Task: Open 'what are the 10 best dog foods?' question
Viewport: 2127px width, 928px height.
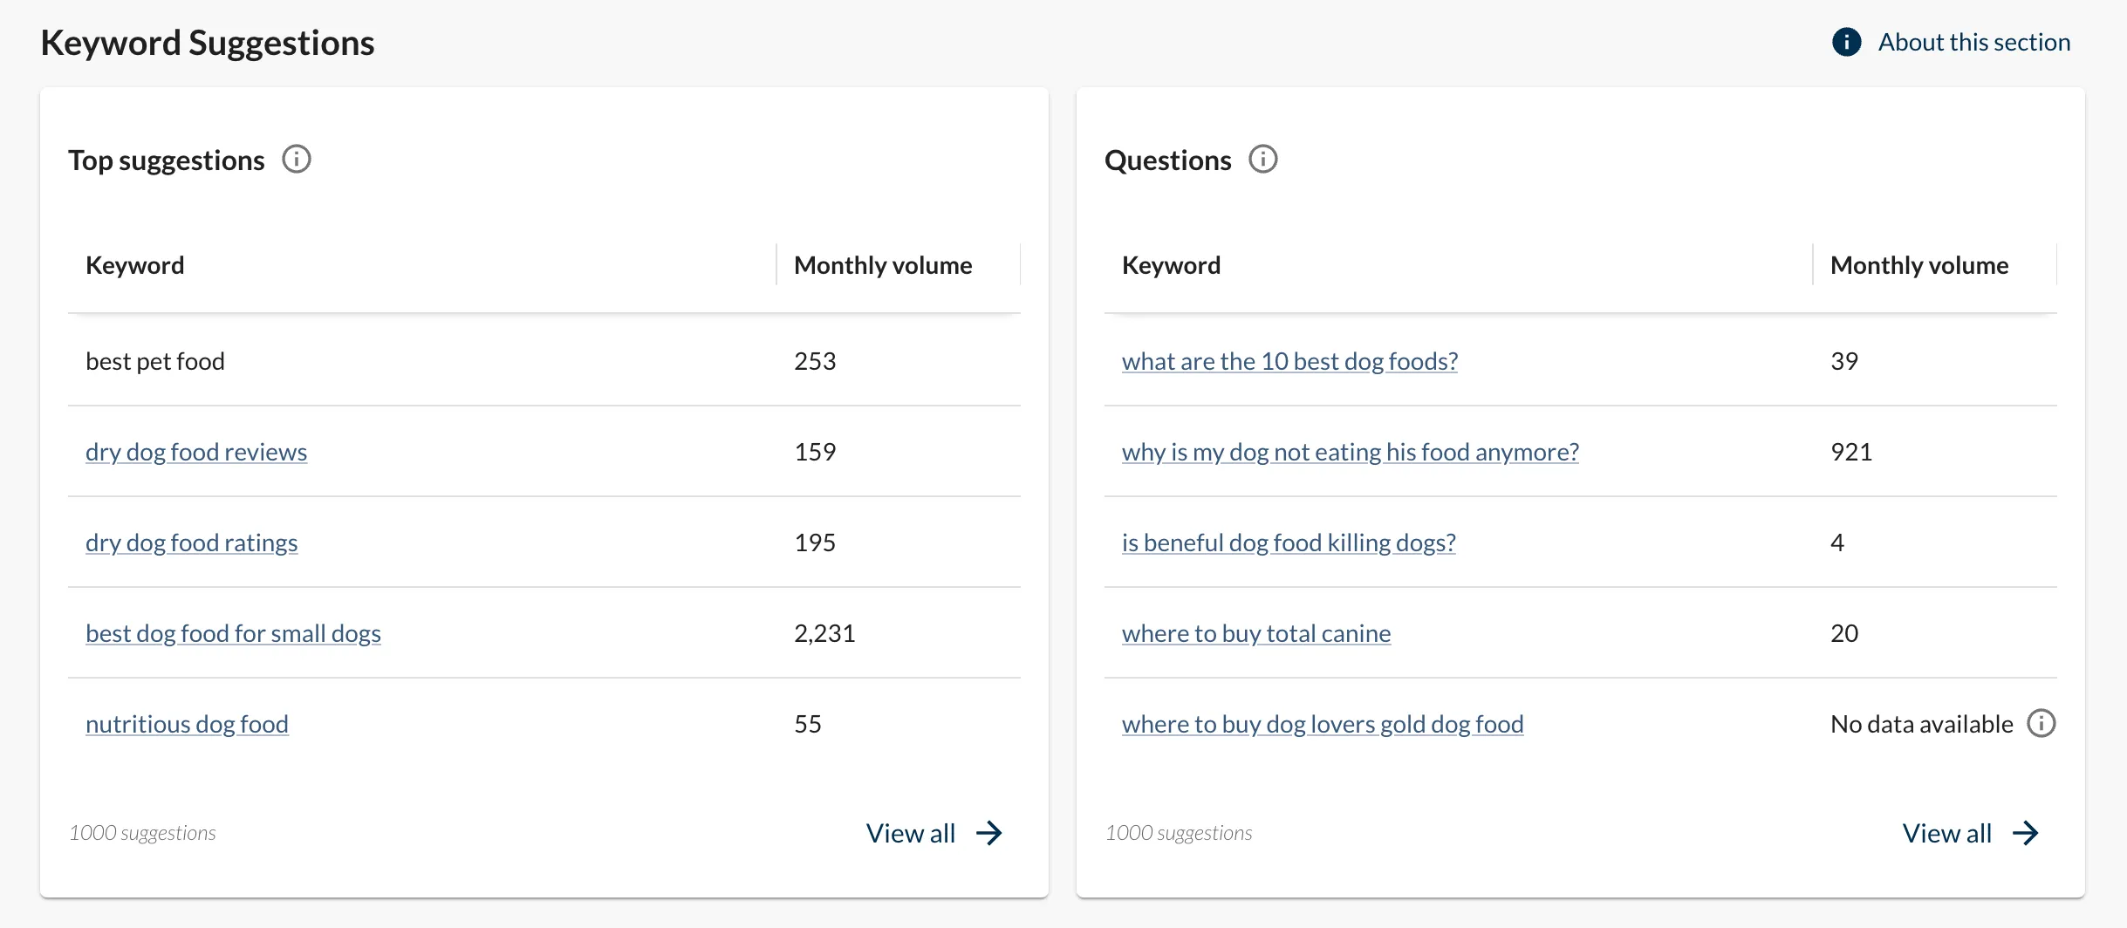Action: point(1289,361)
